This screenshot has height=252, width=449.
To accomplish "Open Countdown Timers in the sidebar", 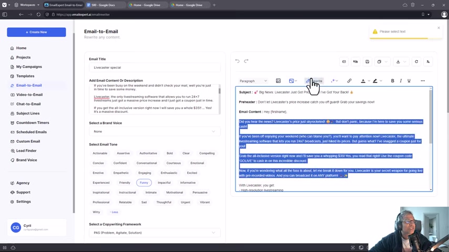I will tap(33, 123).
